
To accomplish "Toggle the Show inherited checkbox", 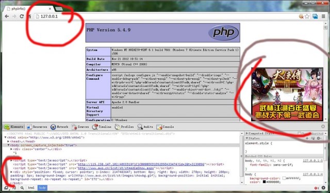I will (299, 133).
